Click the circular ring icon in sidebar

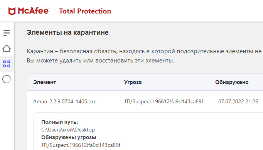click(7, 79)
